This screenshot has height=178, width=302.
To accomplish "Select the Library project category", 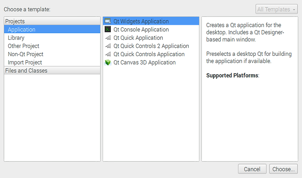I will tap(52, 38).
